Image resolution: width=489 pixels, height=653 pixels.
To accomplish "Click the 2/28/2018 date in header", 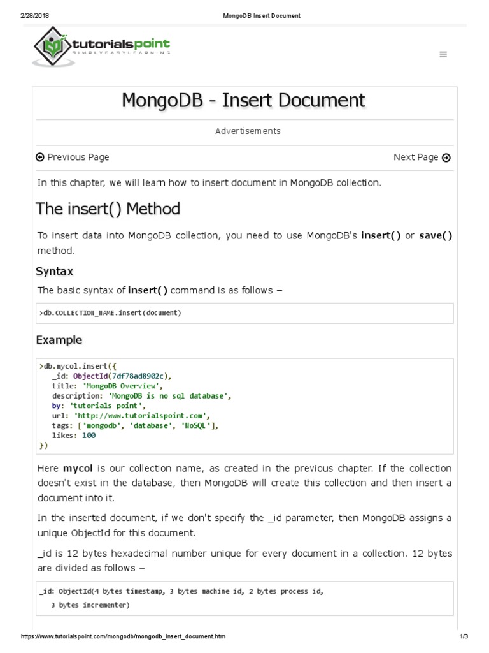I will point(36,15).
